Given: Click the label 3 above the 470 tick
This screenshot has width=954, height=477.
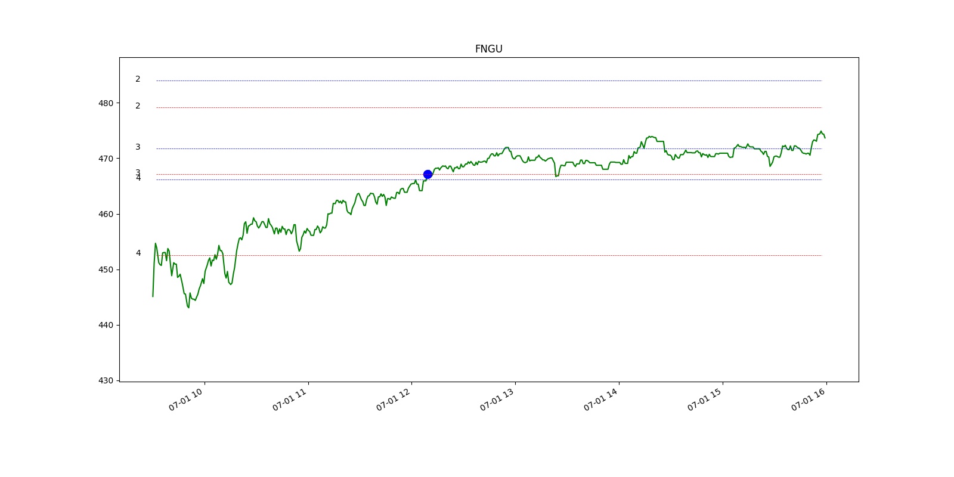Looking at the screenshot, I should pyautogui.click(x=138, y=147).
